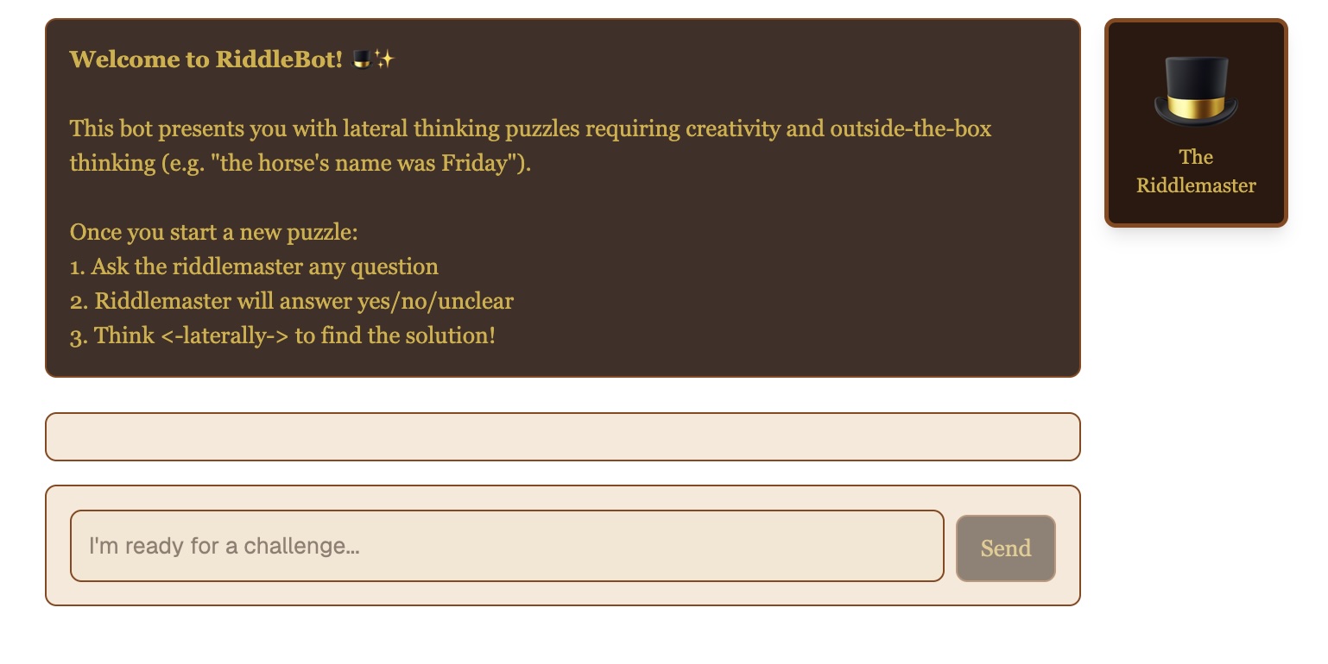The image size is (1328, 664).
Task: Select "The Riddlemaster" name label
Action: (1196, 171)
